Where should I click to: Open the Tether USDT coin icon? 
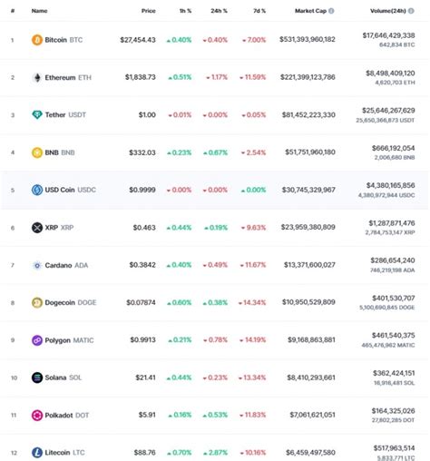[x=37, y=115]
